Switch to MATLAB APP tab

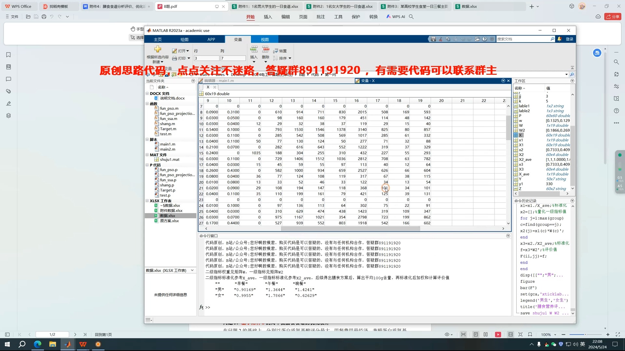[x=211, y=39]
